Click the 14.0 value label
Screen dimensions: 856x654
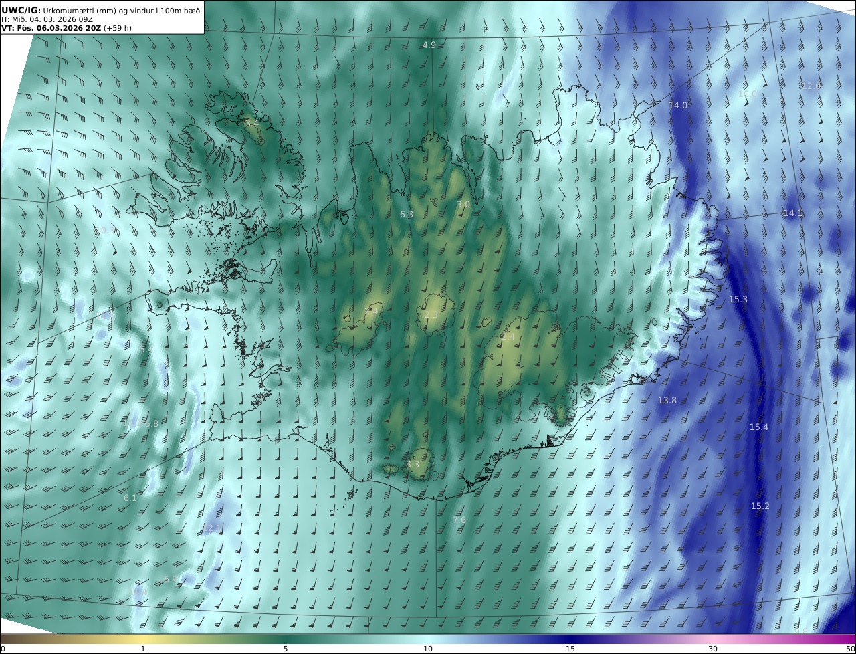678,105
